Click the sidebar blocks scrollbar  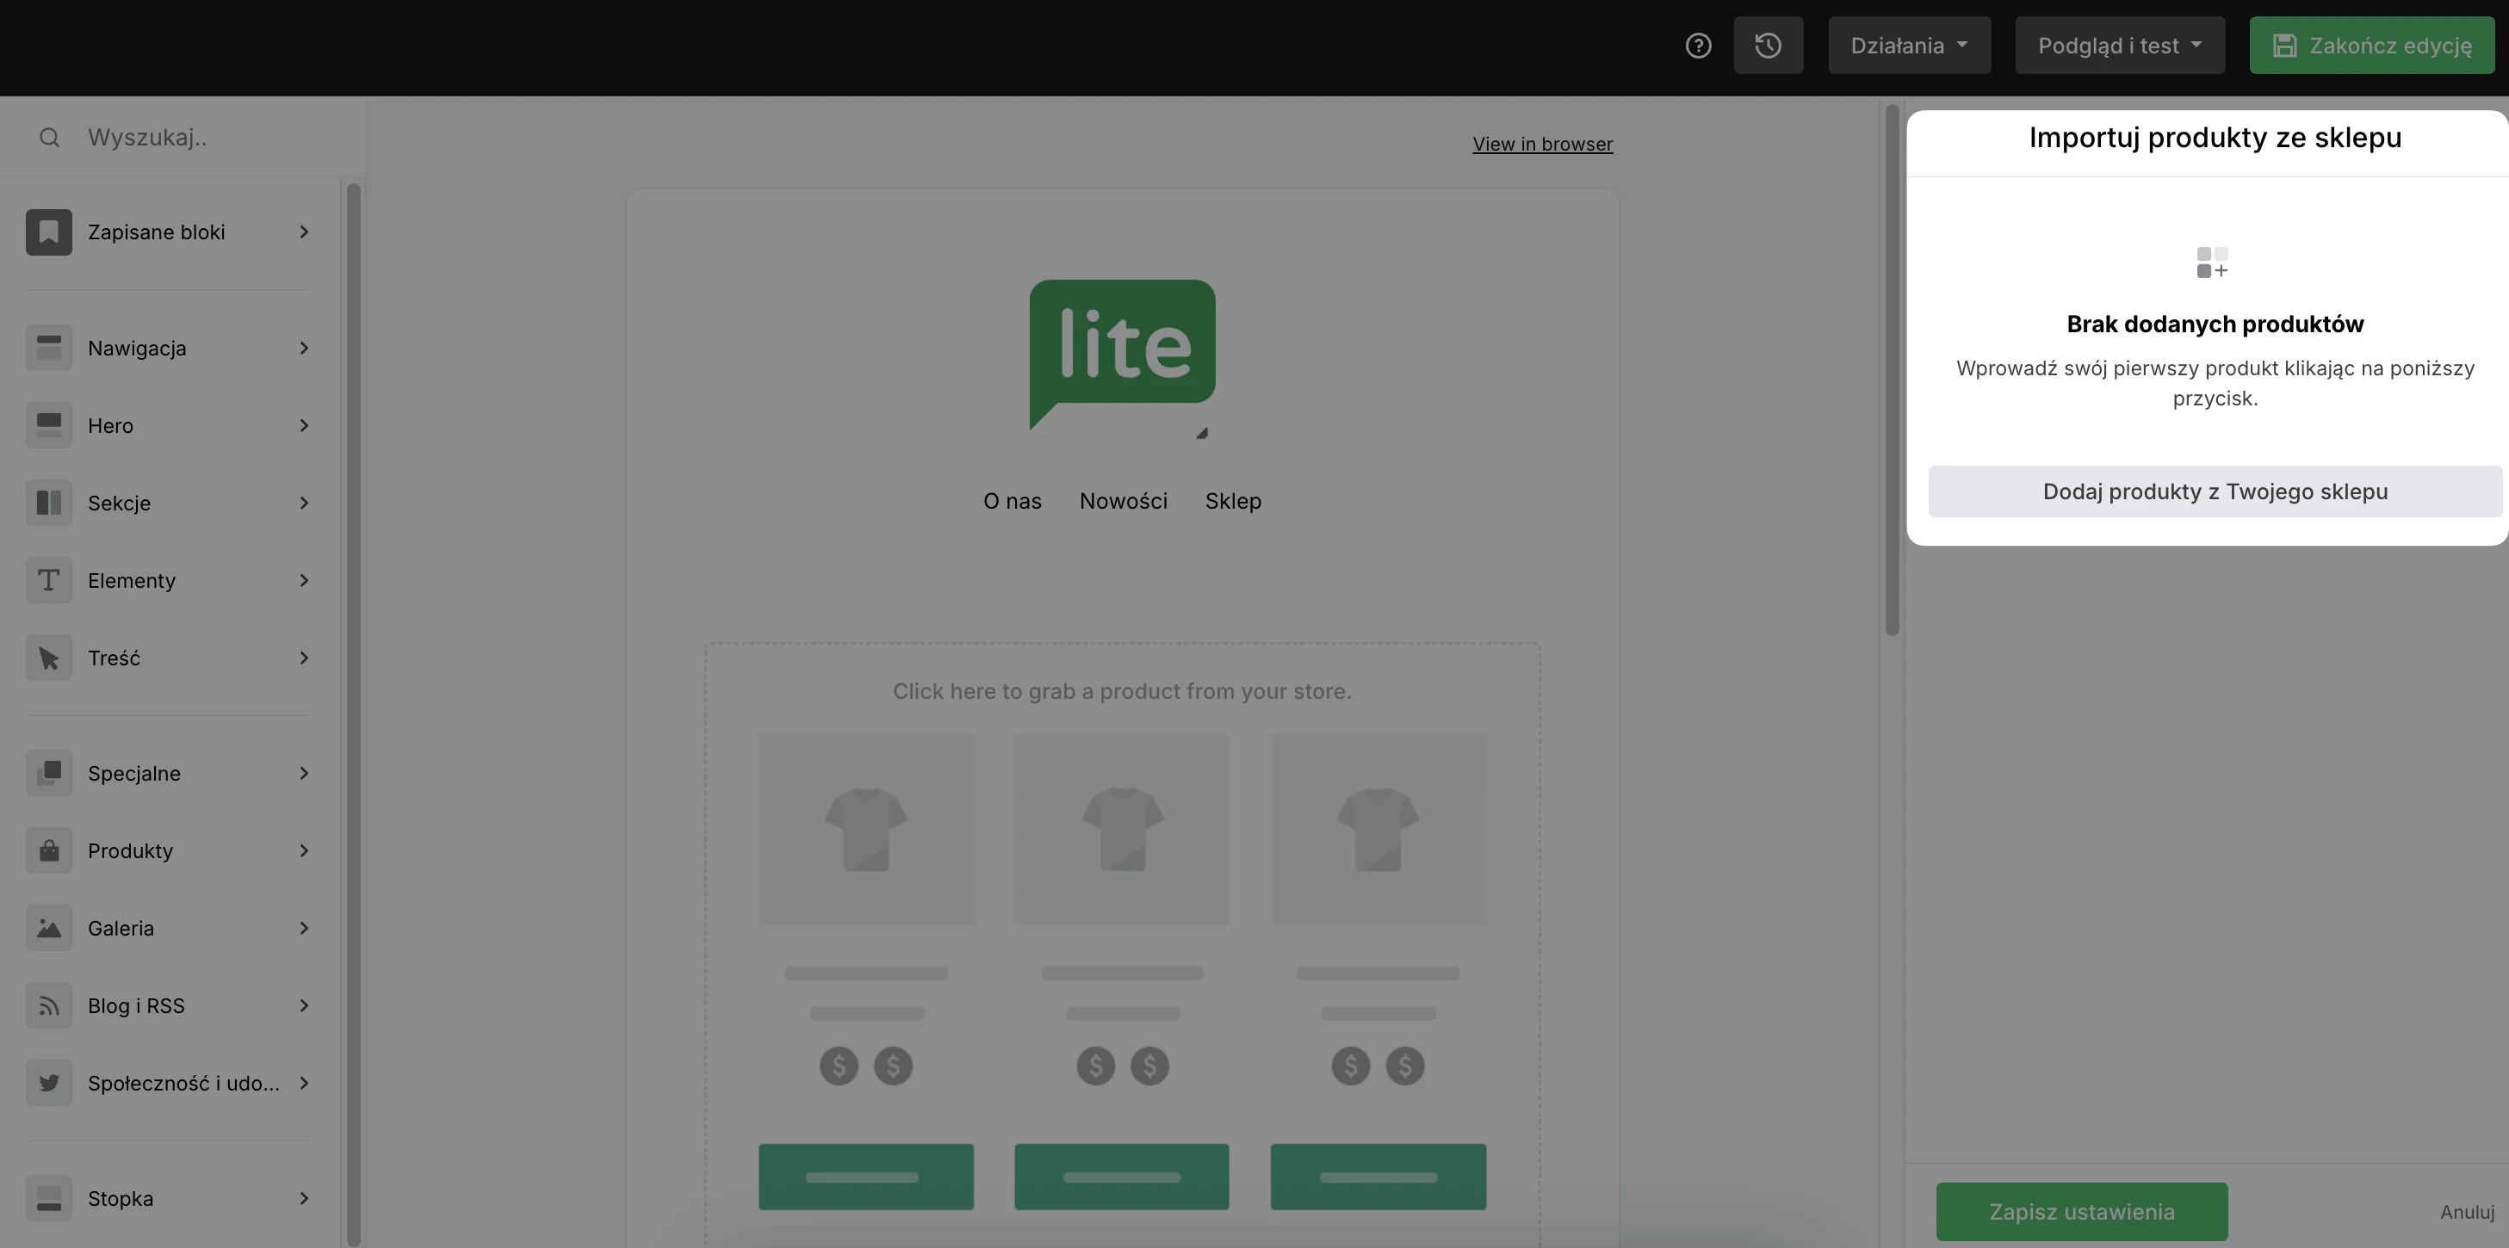354,714
